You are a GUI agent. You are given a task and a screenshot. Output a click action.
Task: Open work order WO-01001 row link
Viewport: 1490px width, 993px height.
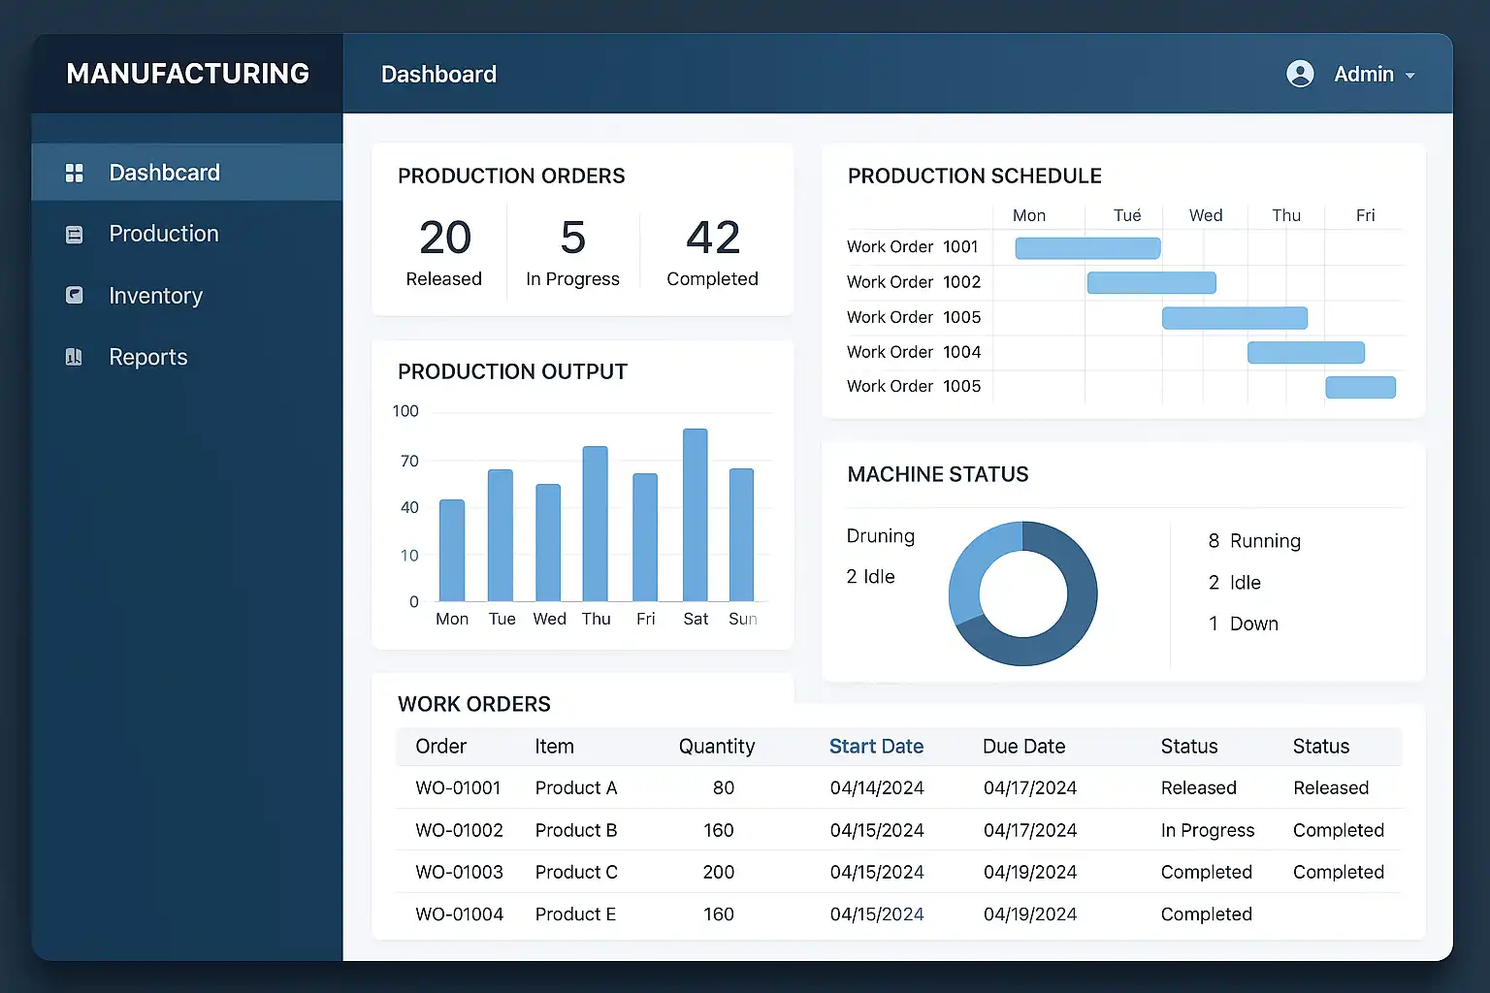coord(458,787)
